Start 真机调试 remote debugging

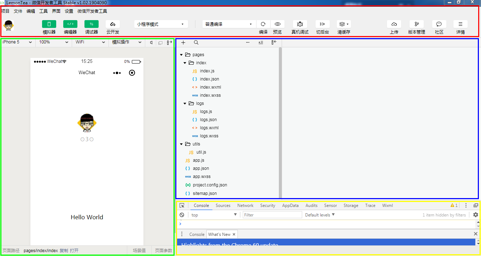pos(300,24)
